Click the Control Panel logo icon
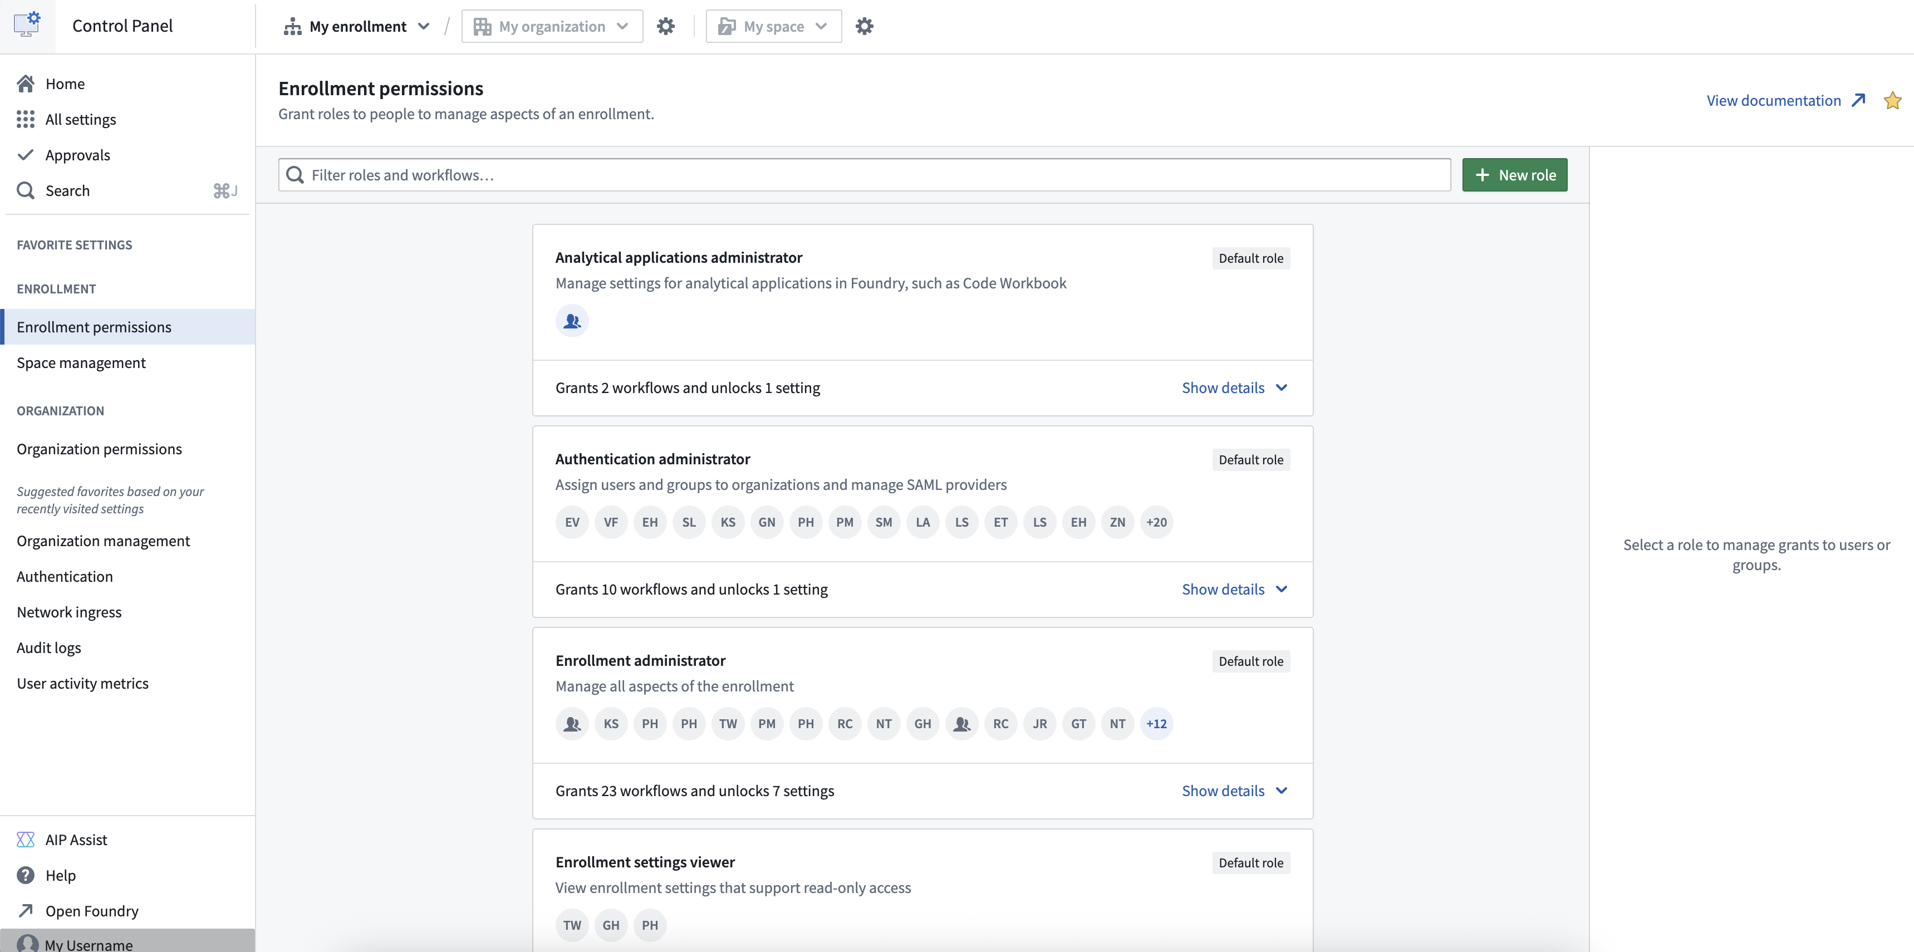Viewport: 1914px width, 952px height. [x=27, y=24]
